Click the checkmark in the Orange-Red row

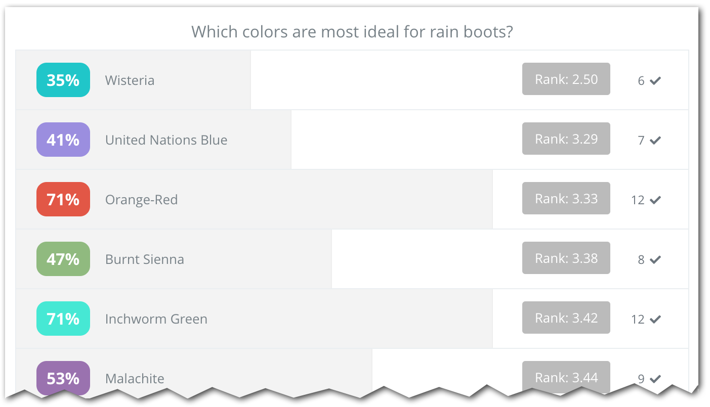pyautogui.click(x=655, y=200)
